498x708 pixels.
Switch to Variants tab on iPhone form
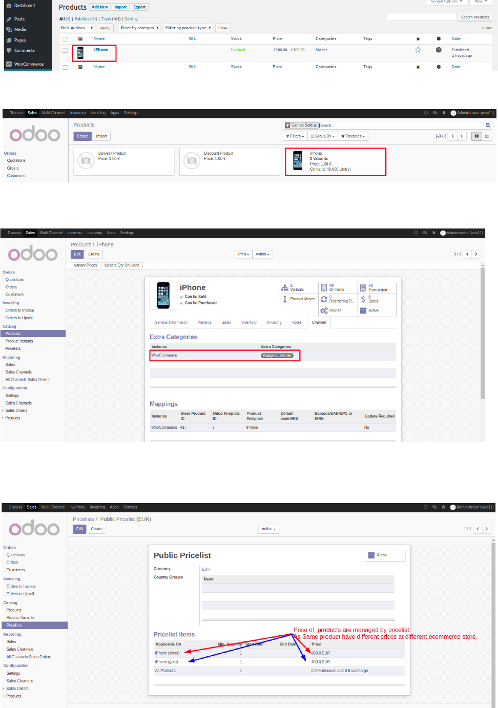204,322
